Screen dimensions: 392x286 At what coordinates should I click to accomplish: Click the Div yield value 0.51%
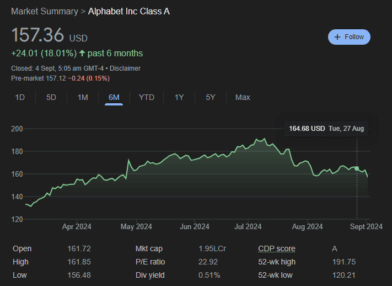click(x=210, y=275)
